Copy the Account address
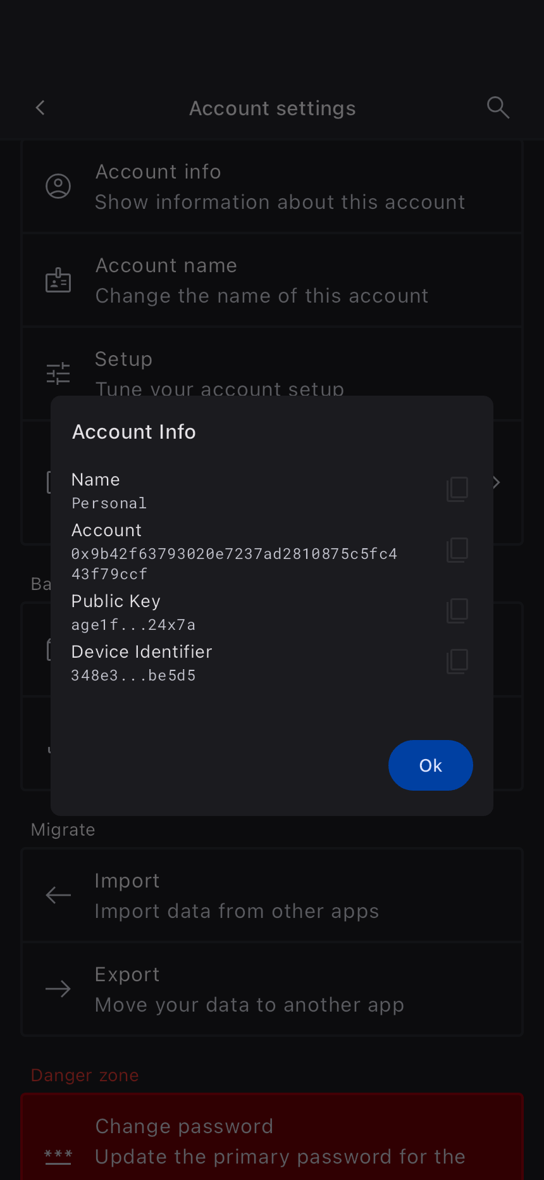 point(457,550)
